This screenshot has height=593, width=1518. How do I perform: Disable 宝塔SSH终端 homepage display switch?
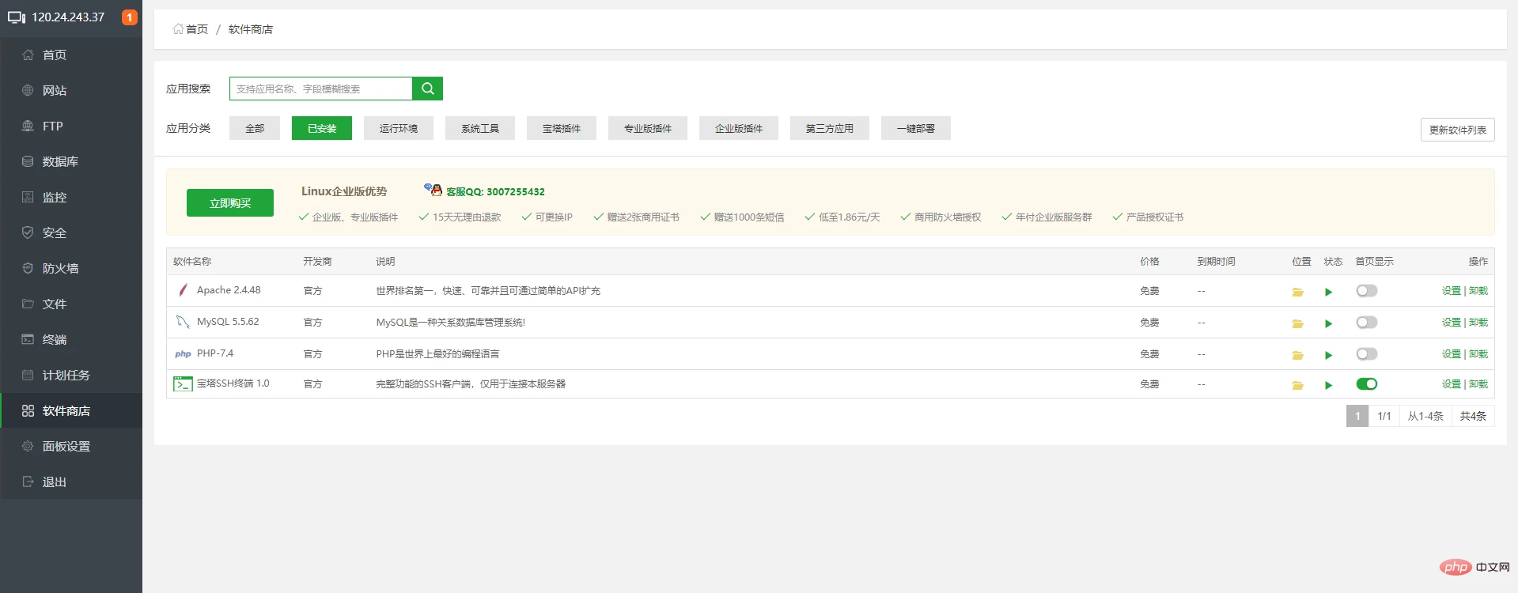tap(1366, 384)
